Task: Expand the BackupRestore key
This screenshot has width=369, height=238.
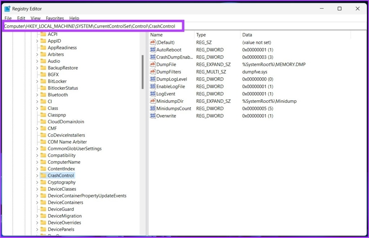Action: 37,68
